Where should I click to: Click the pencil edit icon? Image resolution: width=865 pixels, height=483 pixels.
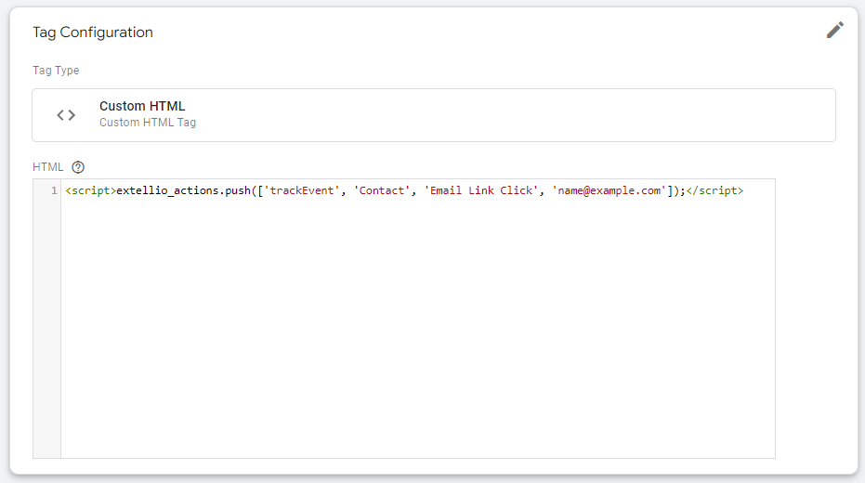pyautogui.click(x=834, y=30)
